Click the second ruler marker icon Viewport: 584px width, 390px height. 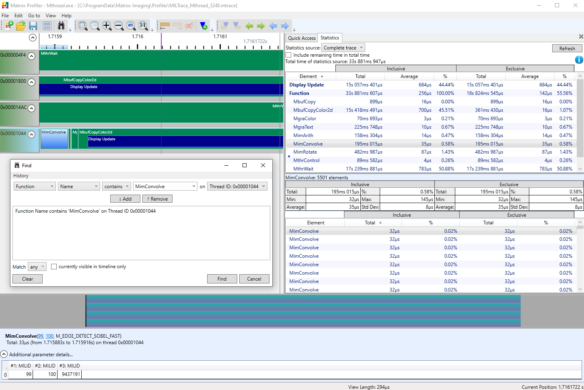(177, 26)
